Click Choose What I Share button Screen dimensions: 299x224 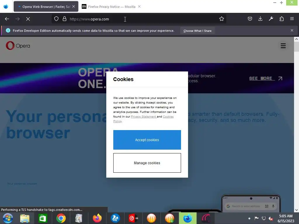click(197, 31)
